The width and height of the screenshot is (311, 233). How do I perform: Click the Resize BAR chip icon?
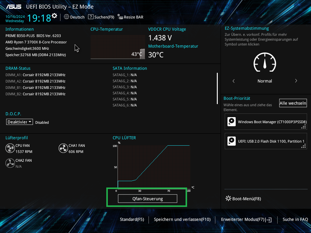point(120,17)
